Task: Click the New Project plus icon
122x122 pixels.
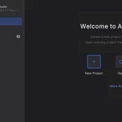Action: click(x=94, y=62)
